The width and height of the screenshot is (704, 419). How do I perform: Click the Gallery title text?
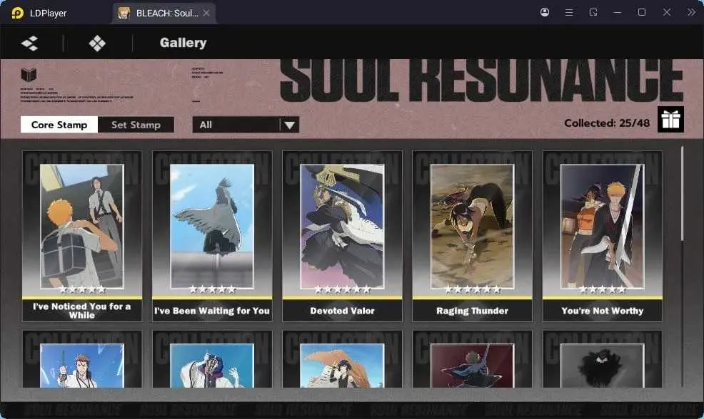[x=183, y=43]
